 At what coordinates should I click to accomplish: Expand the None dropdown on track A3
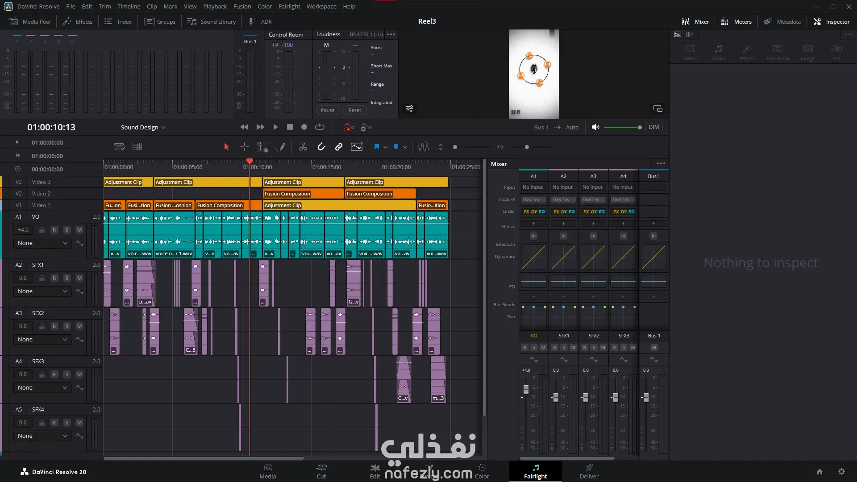pyautogui.click(x=42, y=340)
